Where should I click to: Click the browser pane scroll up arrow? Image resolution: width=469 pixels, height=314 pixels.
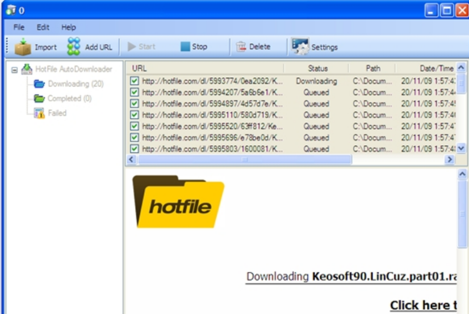pyautogui.click(x=462, y=174)
